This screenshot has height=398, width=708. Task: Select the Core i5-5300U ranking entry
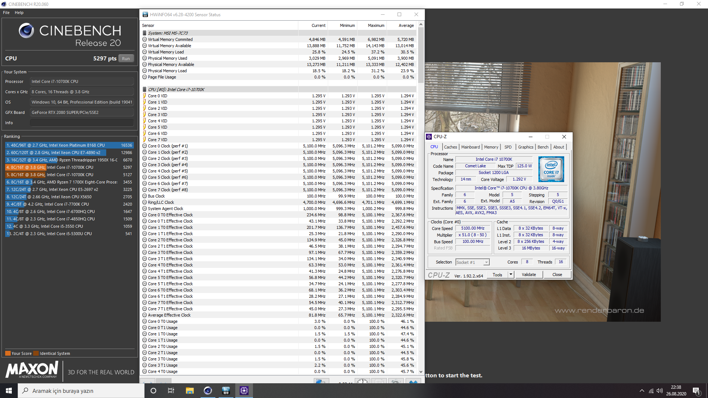tap(69, 234)
